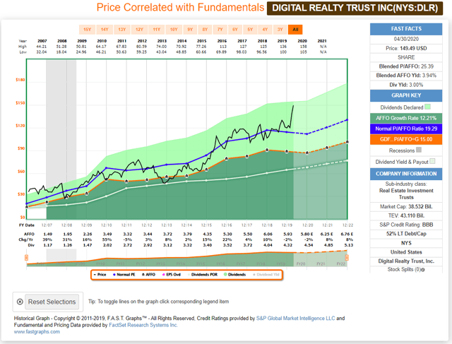This screenshot has width=452, height=344.
Task: Click the AFFO Growth Rate 12.21% key
Action: coord(406,118)
